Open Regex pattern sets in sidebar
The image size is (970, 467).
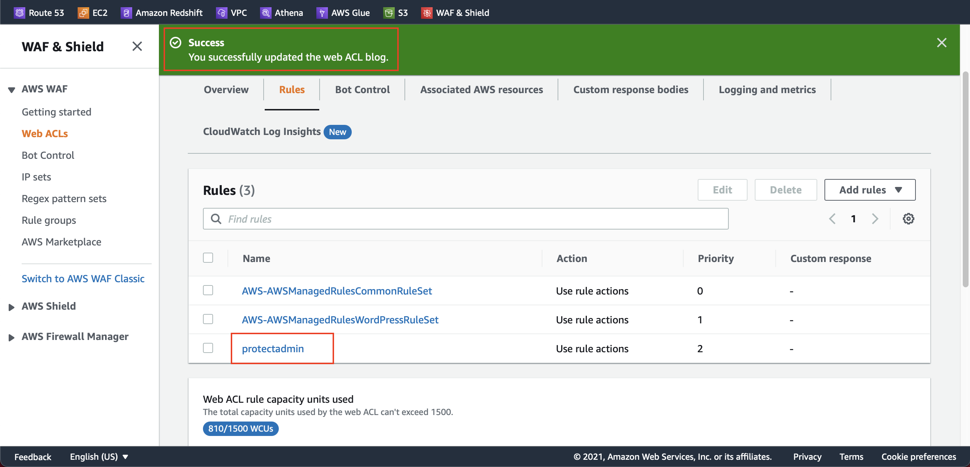pos(64,198)
